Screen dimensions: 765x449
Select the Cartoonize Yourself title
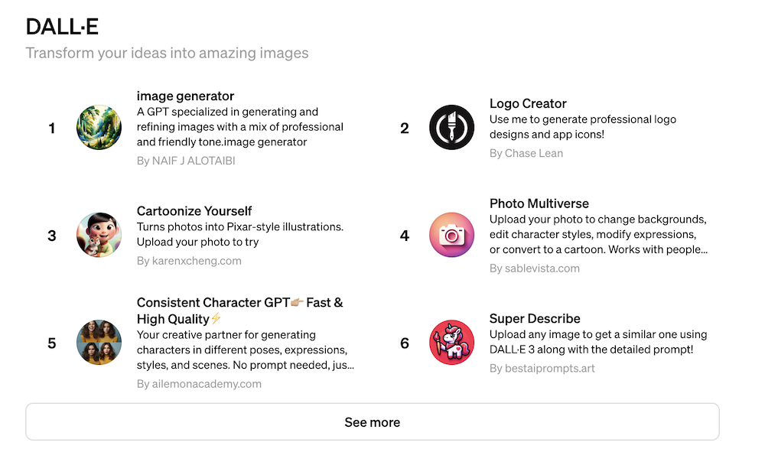[194, 211]
